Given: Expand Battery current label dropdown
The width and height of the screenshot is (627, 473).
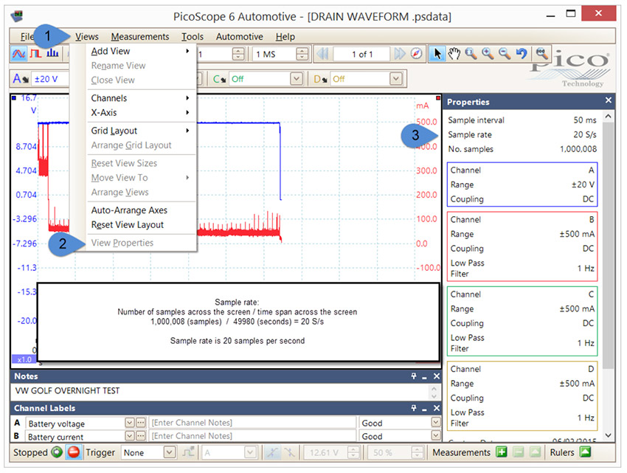Looking at the screenshot, I should click(130, 436).
